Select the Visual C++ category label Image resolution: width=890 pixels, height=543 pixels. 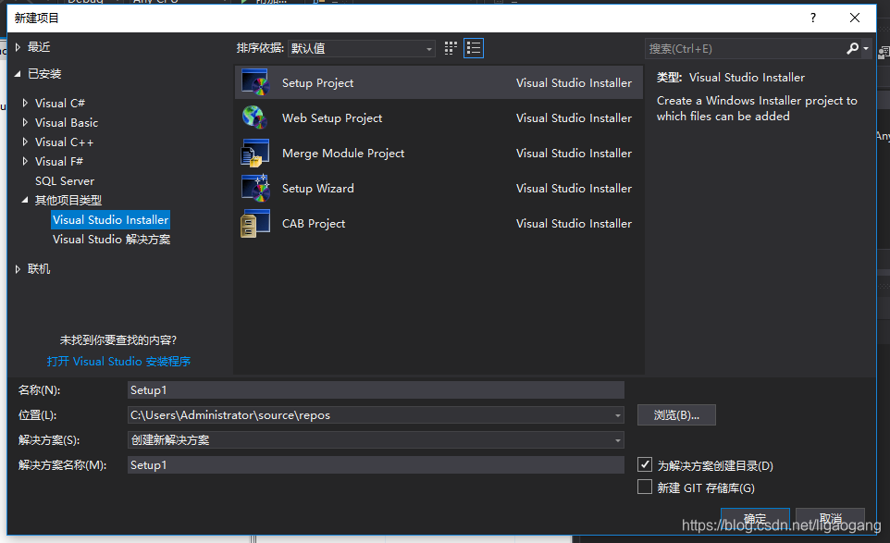coord(64,142)
